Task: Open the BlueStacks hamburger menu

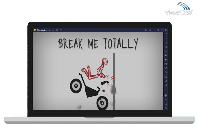Action: click(x=150, y=30)
